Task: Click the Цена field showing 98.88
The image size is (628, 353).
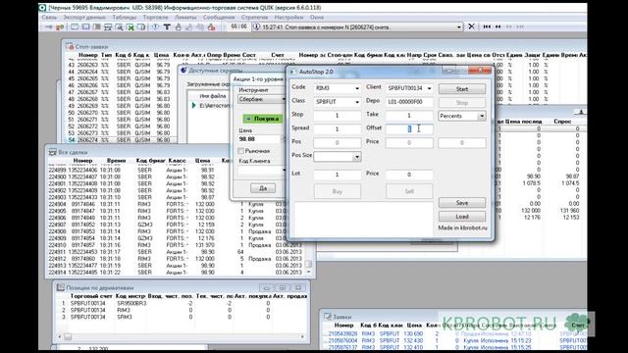Action: tap(259, 139)
